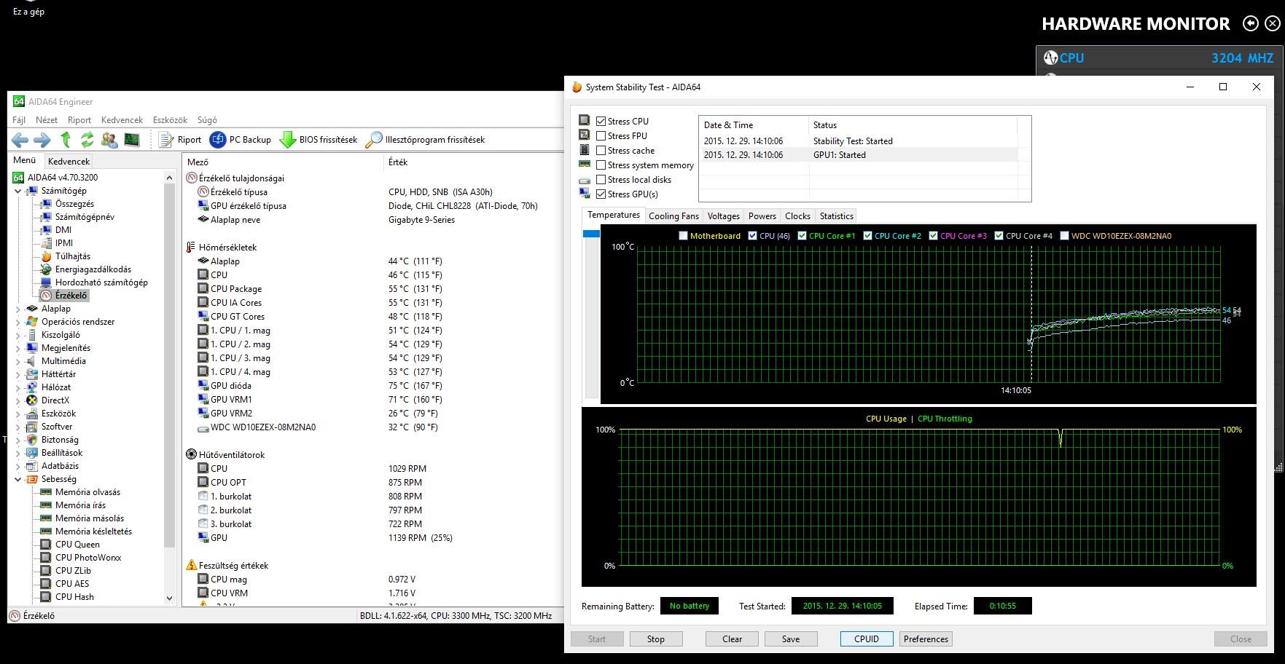Screen dimensions: 1285x664
Task: Collapse the Sebesség tree node
Action: click(x=18, y=479)
